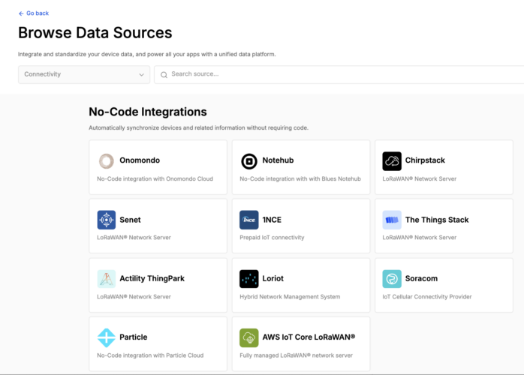Choose the Actility ThingPark card

click(x=158, y=285)
